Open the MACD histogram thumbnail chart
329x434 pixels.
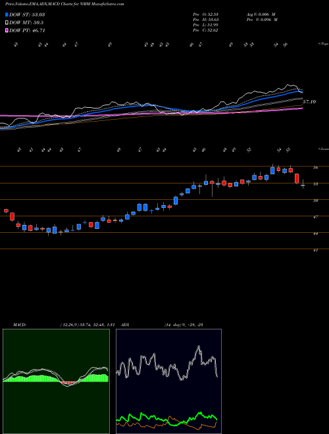56,381
